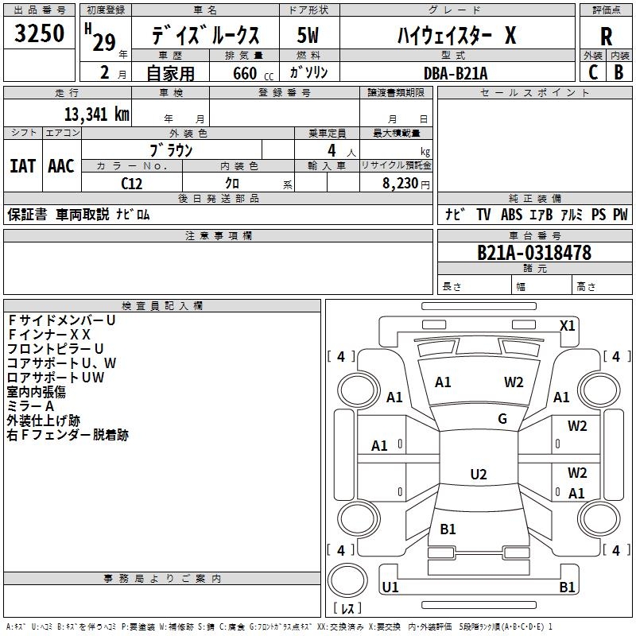This screenshot has width=636, height=636.
Task: Click the interior grade B cell
Action: pyautogui.click(x=619, y=72)
